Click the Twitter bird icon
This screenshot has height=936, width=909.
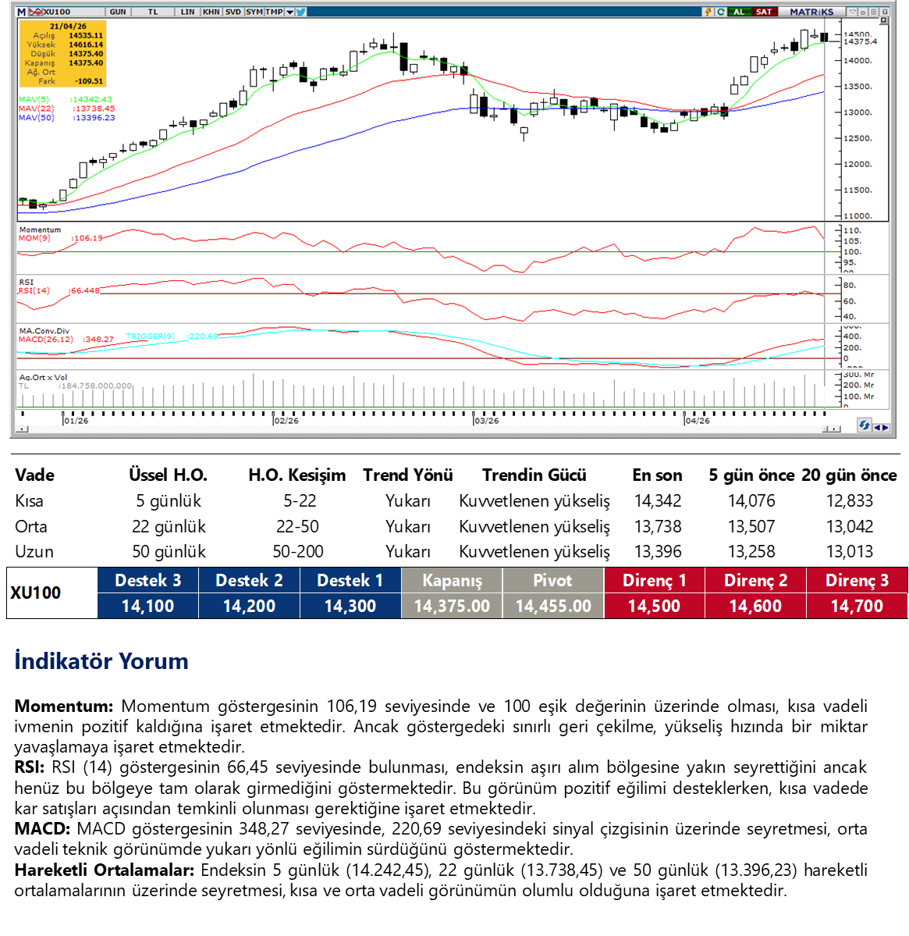pyautogui.click(x=301, y=12)
